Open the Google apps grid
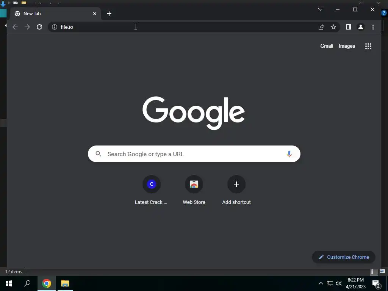 [368, 46]
